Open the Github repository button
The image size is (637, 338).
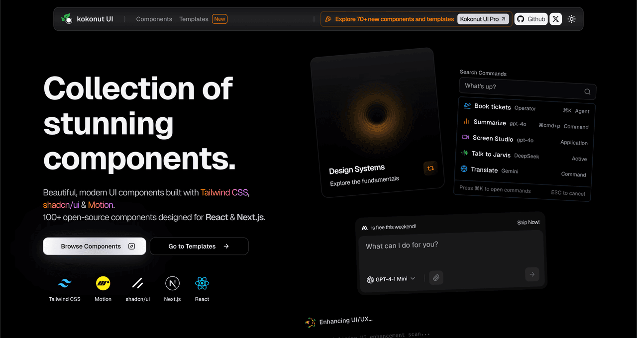tap(531, 19)
